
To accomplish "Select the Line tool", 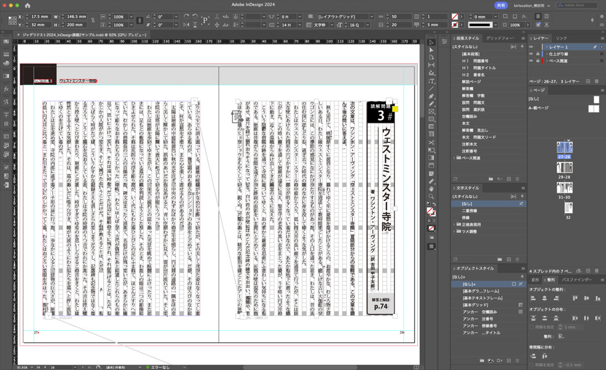I will pos(431,89).
